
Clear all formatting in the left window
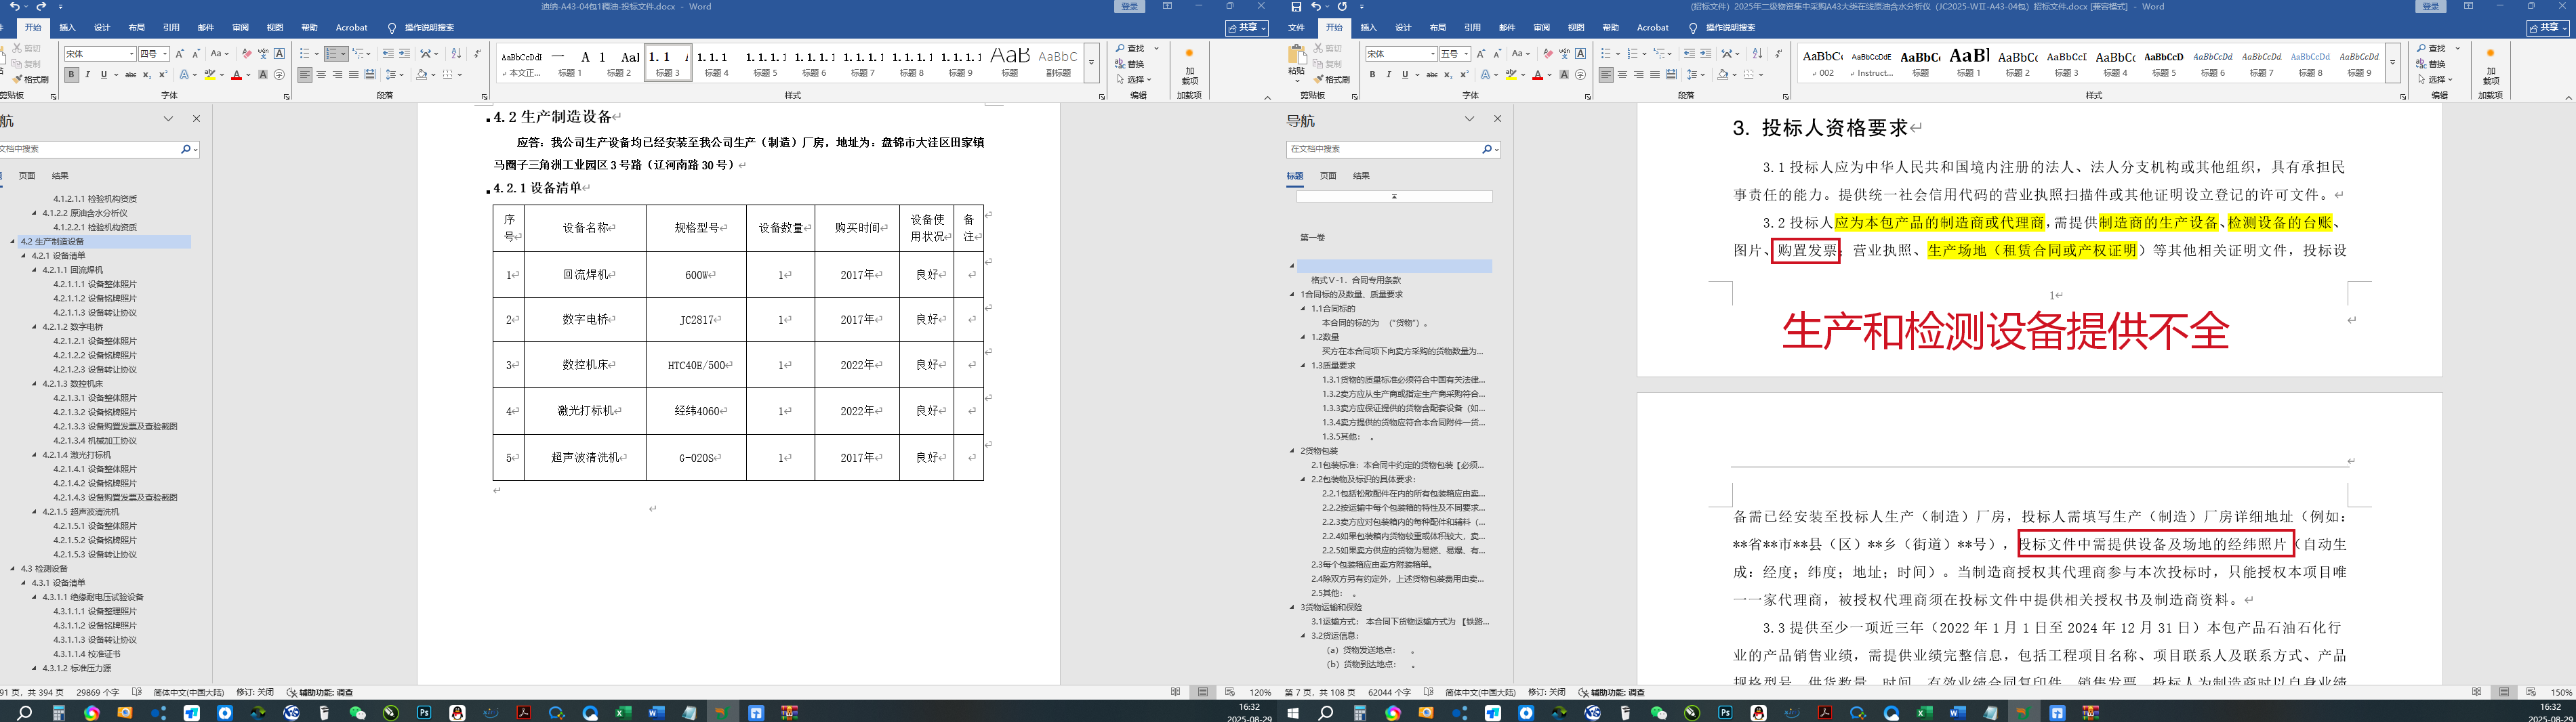tap(246, 54)
